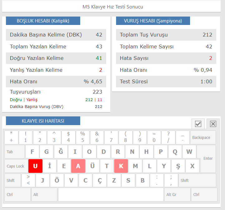Image resolution: width=225 pixels, height=210 pixels.
Task: Click the right Ctrl key
Action: [204, 194]
